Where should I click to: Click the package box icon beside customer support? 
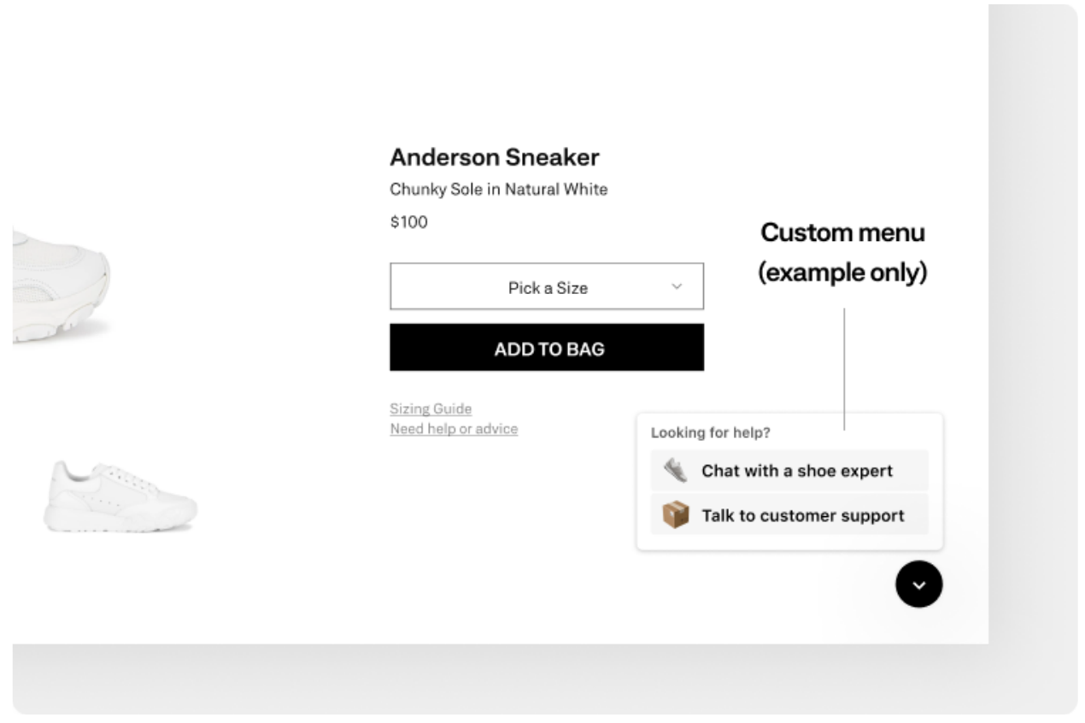pyautogui.click(x=675, y=515)
